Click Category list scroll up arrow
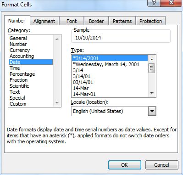Screen dimensions: 183x175 point(57,39)
